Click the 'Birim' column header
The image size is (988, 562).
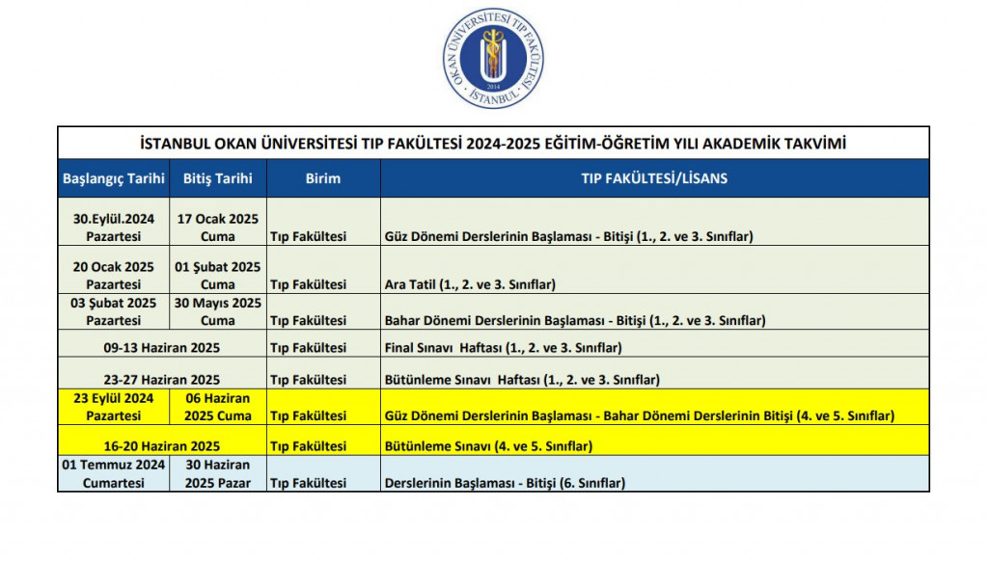tap(323, 178)
